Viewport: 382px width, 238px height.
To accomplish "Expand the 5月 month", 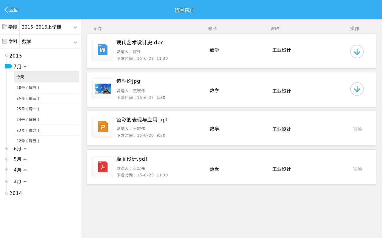I will tap(25, 159).
